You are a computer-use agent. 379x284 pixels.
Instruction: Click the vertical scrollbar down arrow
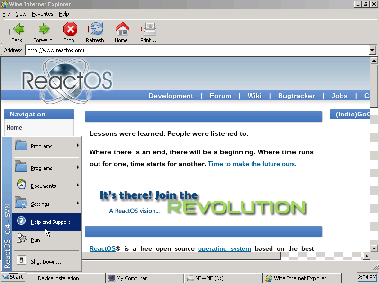[374, 248]
